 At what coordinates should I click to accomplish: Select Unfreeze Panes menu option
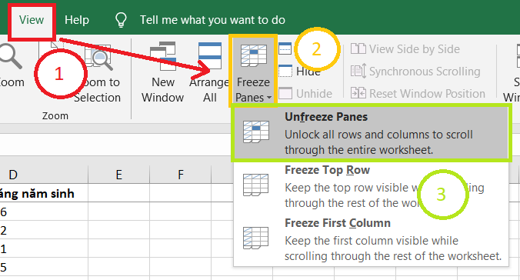[372, 133]
